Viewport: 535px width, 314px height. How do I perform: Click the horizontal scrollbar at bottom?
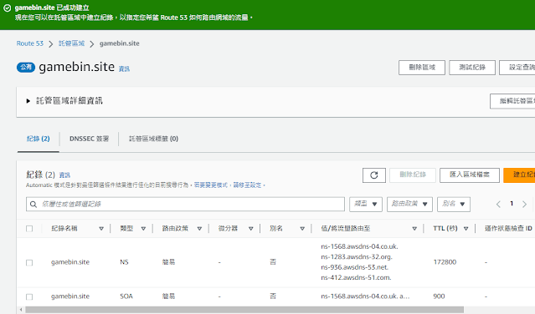pos(244,310)
